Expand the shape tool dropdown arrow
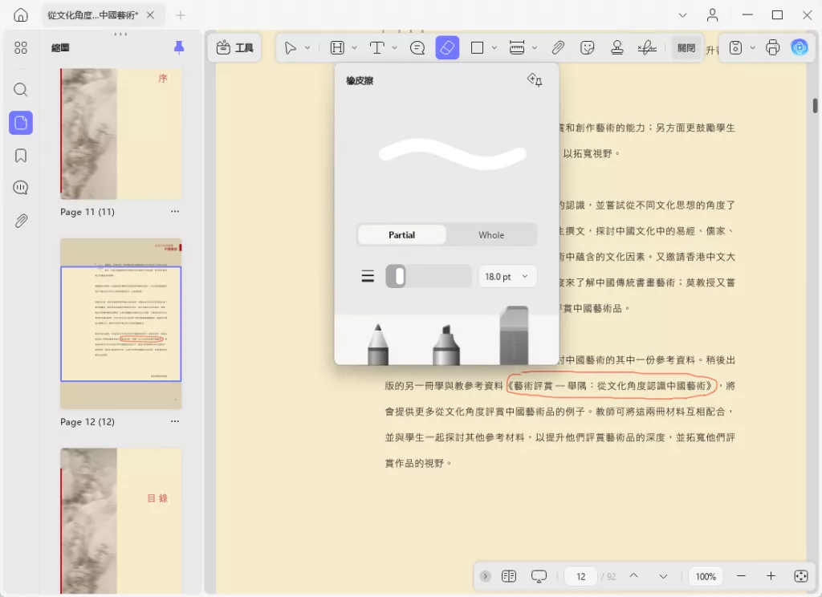 point(494,48)
